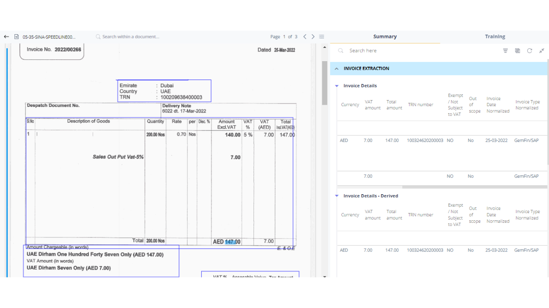Click the Currency column header in Invoice Details

click(350, 105)
